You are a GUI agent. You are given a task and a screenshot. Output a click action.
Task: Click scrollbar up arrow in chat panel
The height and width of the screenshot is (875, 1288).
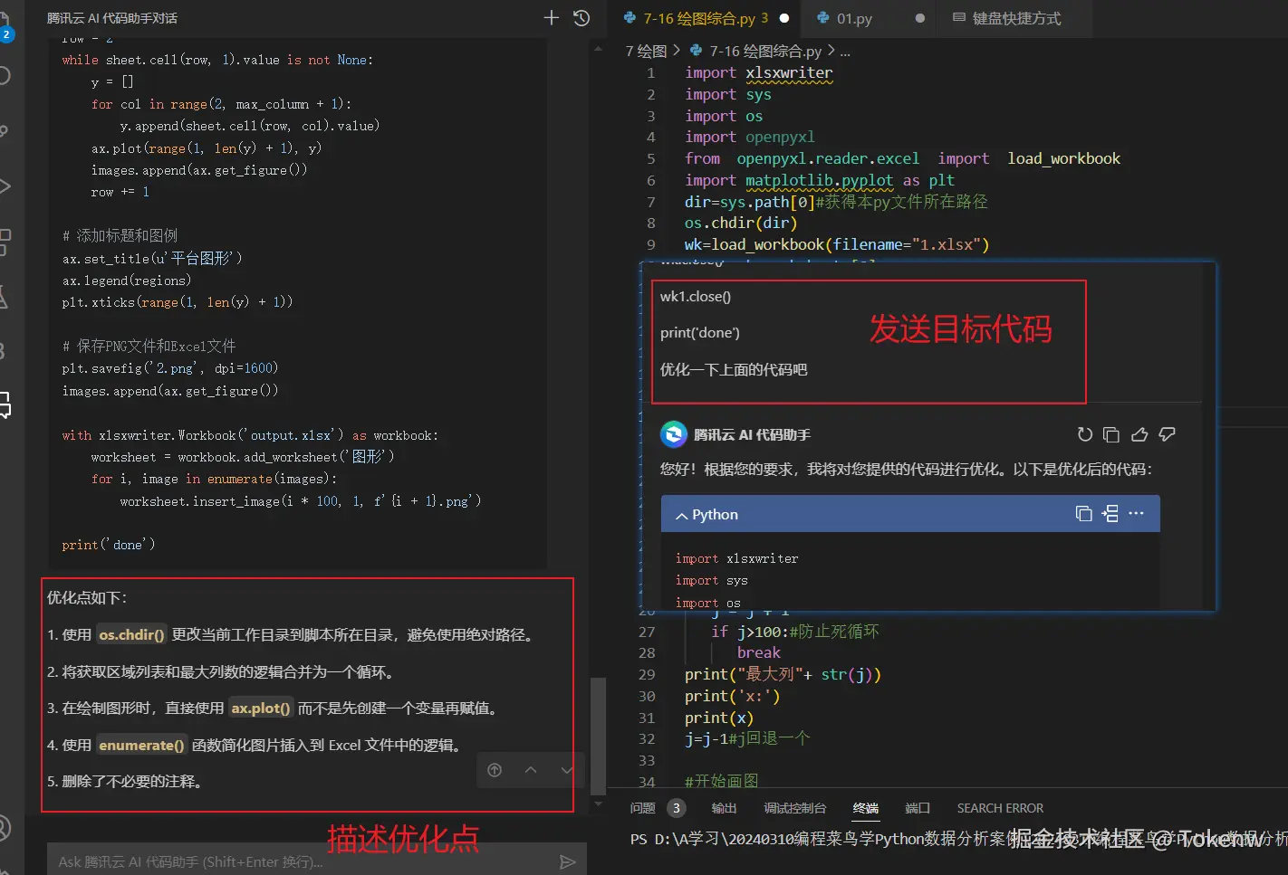598,48
